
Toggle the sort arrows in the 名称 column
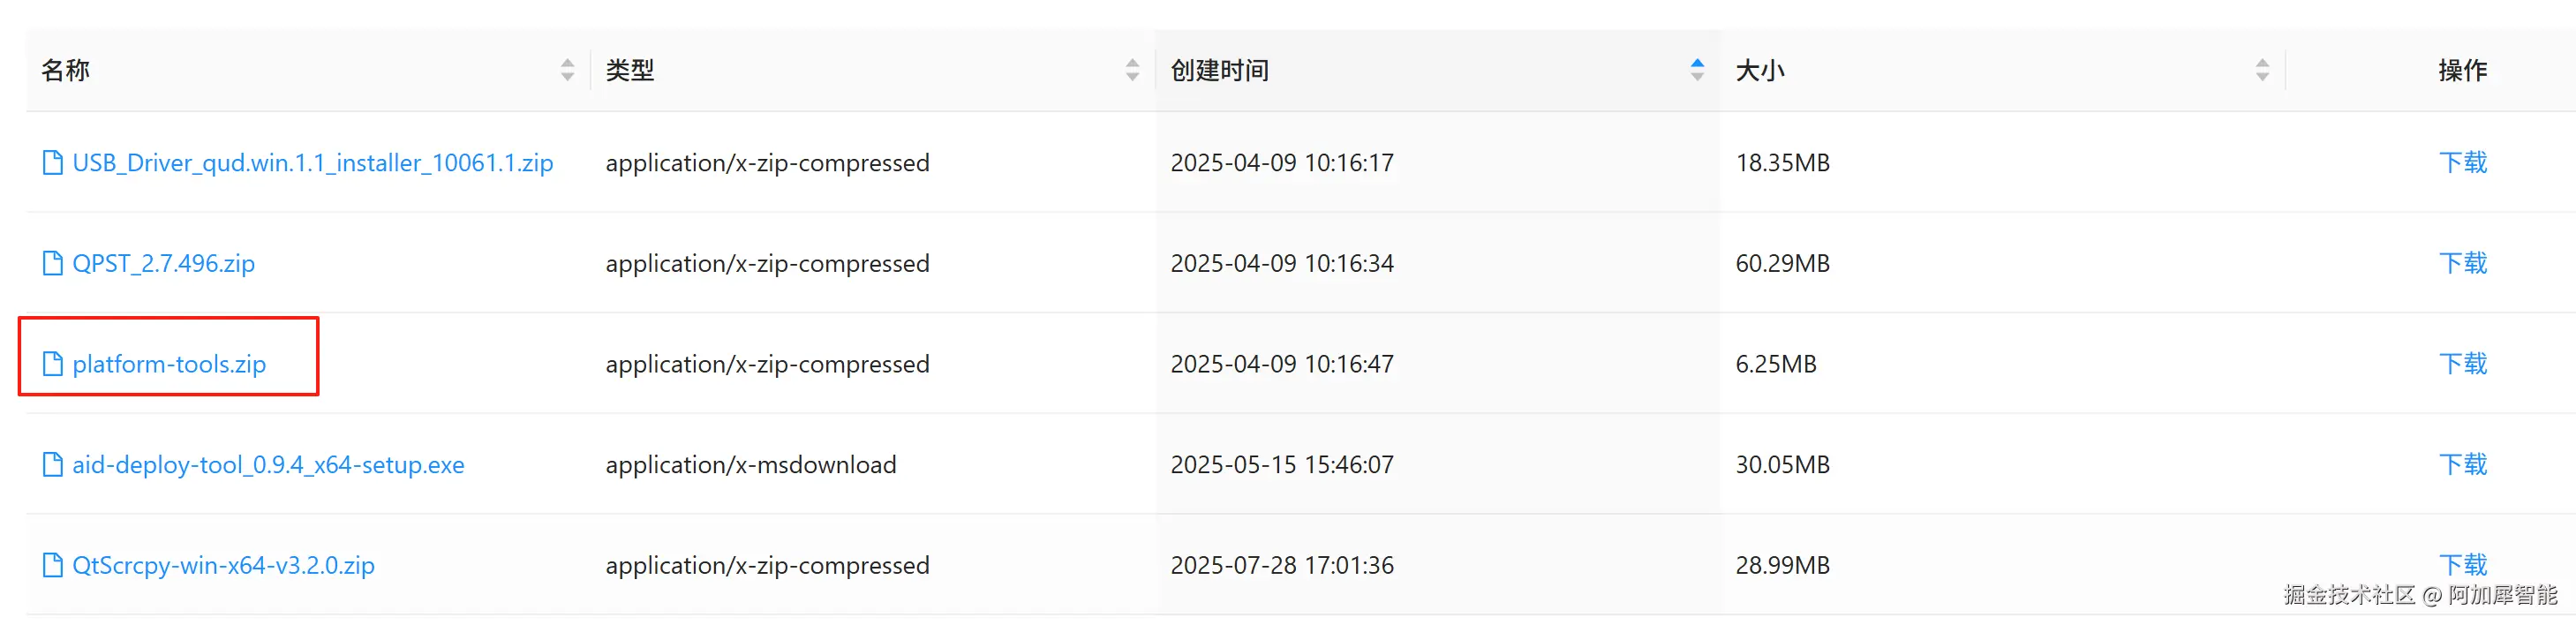coord(567,70)
